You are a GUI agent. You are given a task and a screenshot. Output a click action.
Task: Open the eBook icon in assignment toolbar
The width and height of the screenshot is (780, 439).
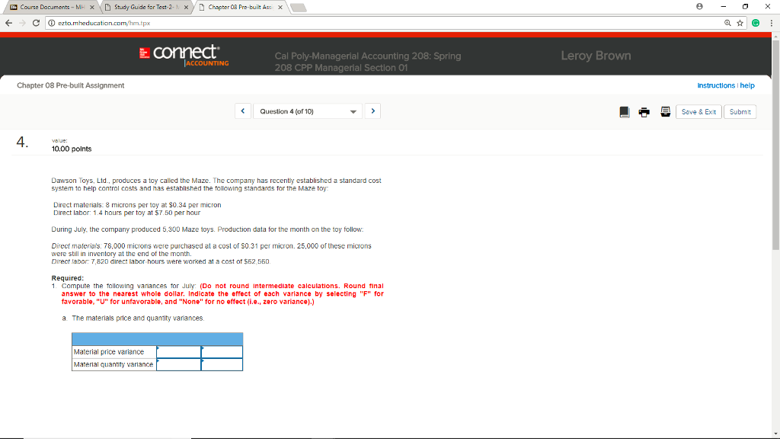point(625,112)
